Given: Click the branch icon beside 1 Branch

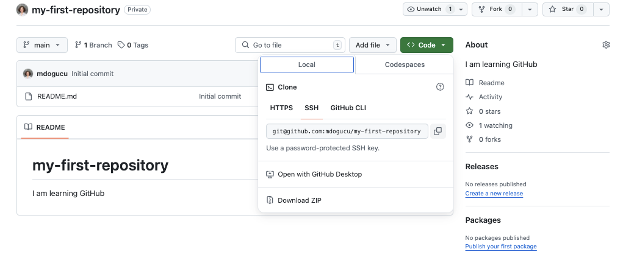Looking at the screenshot, I should [x=78, y=45].
